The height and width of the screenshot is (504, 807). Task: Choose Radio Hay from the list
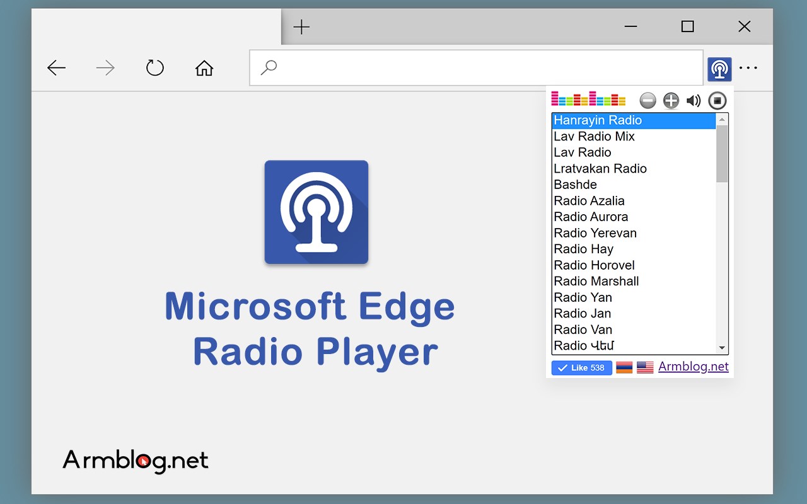pos(634,249)
